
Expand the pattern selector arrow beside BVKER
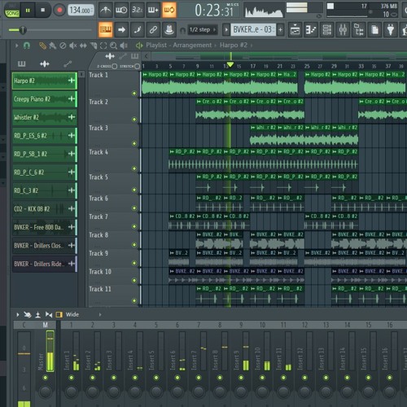(x=226, y=29)
